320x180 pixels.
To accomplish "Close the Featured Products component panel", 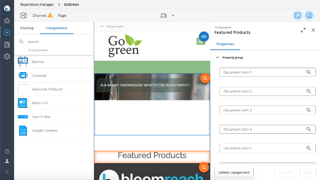I will pos(313,30).
